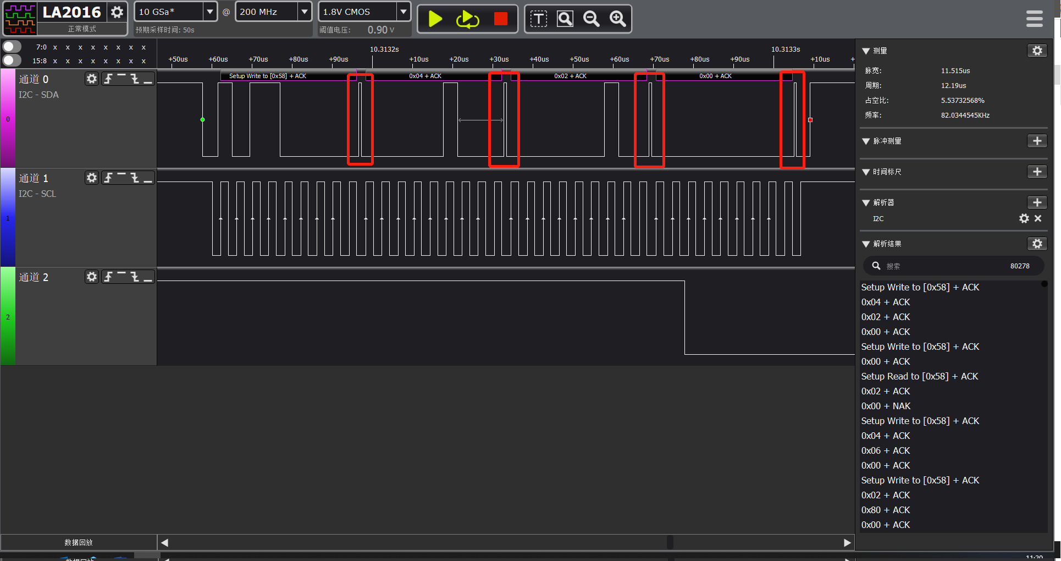The image size is (1061, 561).
Task: Select the time cursor T tool
Action: pos(539,19)
